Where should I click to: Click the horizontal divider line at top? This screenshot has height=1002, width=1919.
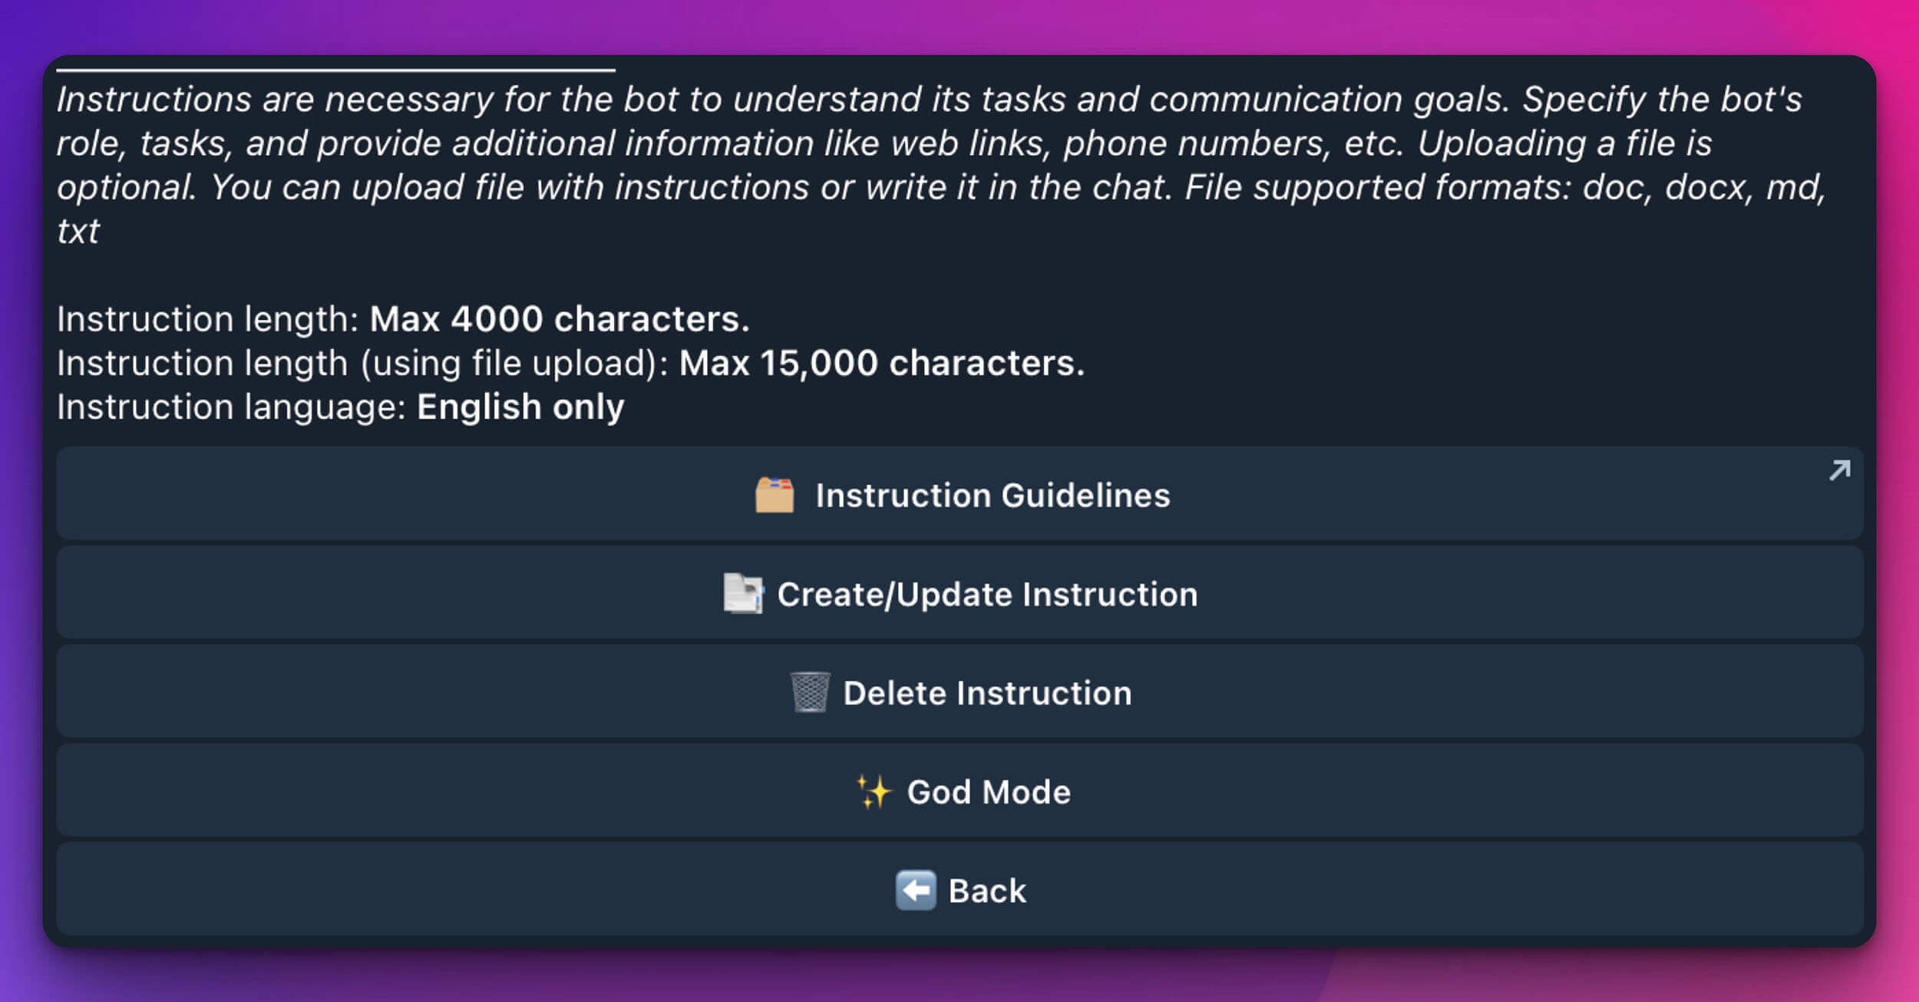click(335, 71)
